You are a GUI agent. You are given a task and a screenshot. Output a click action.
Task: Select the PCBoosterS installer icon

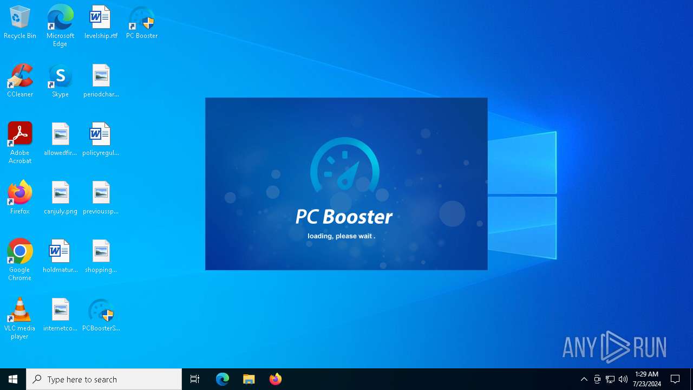click(101, 315)
